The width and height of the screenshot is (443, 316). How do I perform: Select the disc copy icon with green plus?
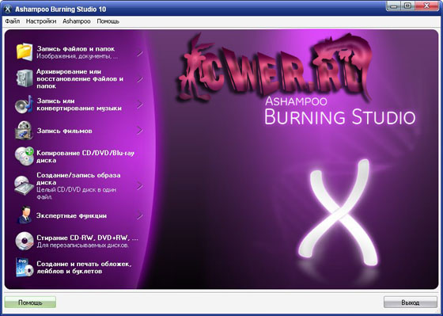[25, 156]
